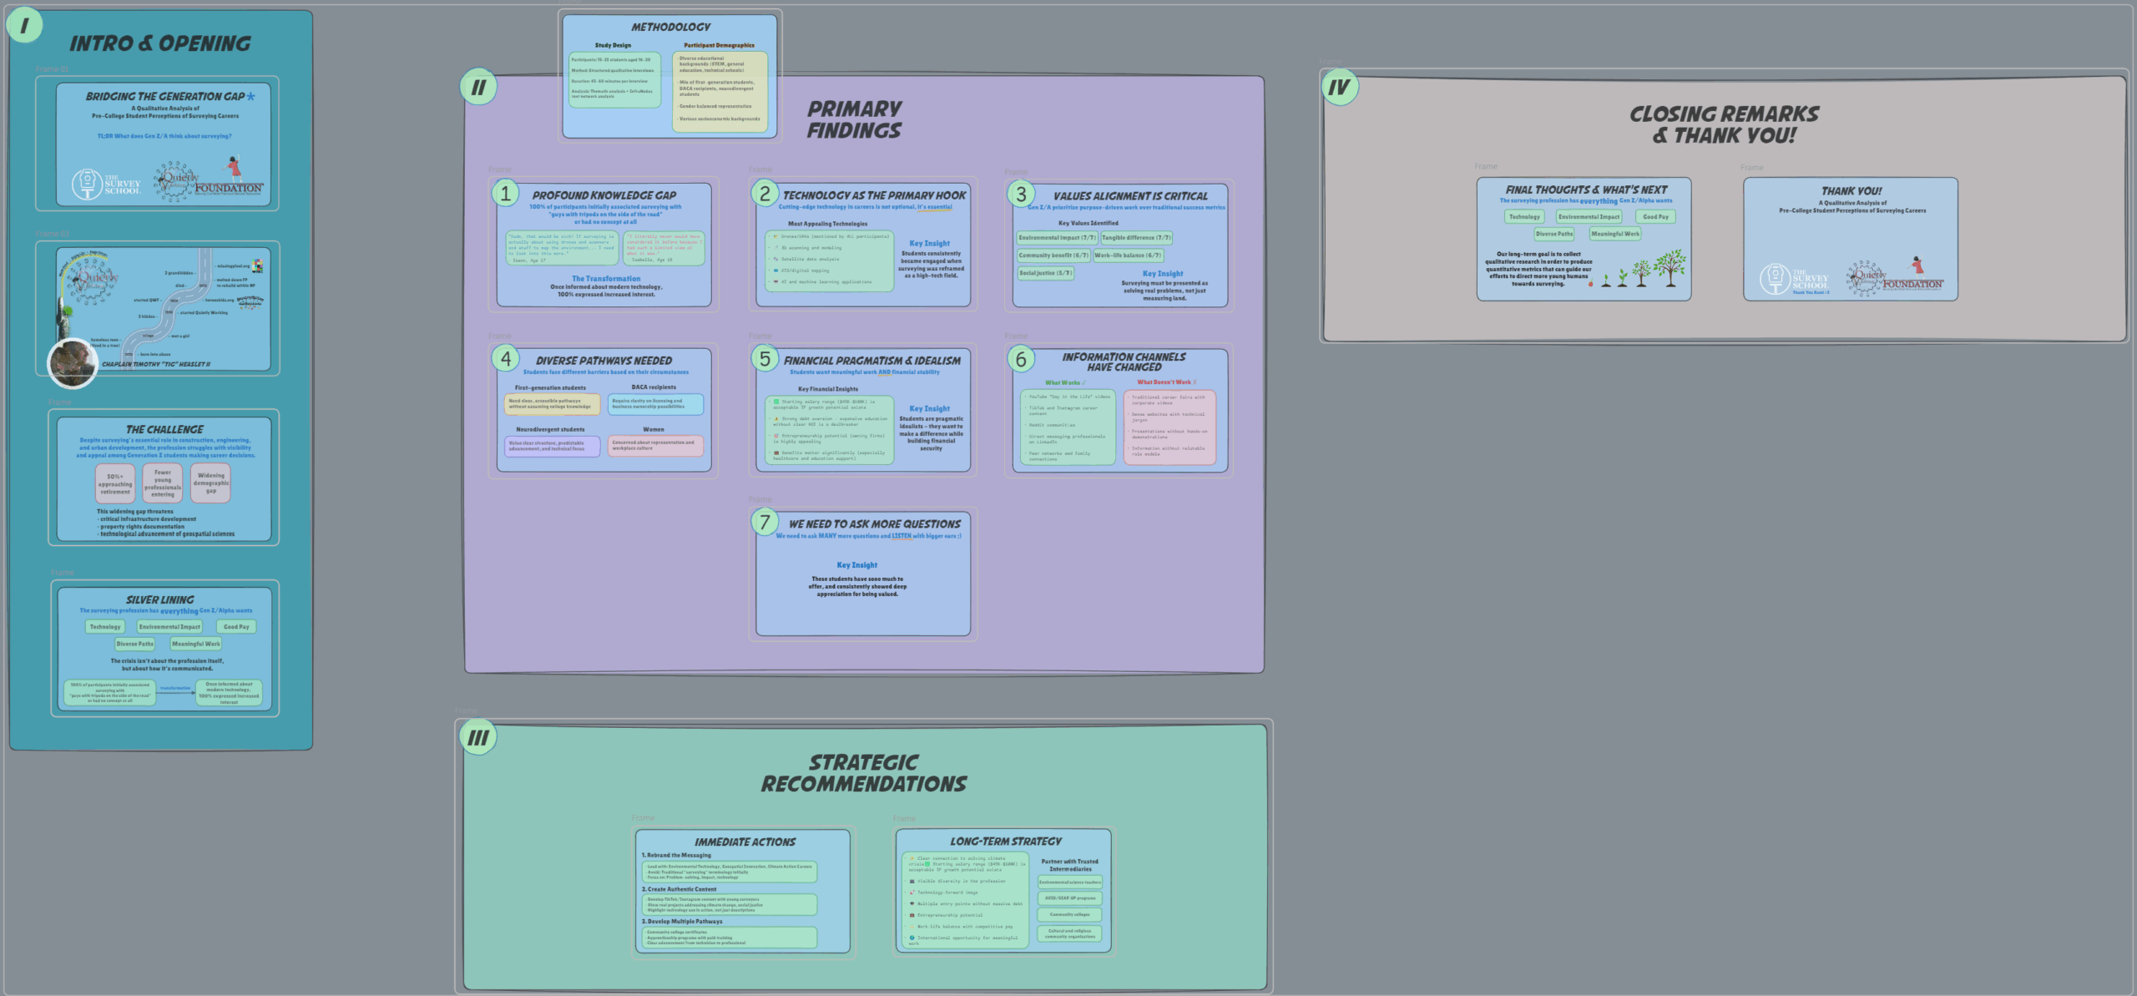This screenshot has height=996, width=2137.
Task: Click the Strategic Recommendations heading
Action: point(864,773)
